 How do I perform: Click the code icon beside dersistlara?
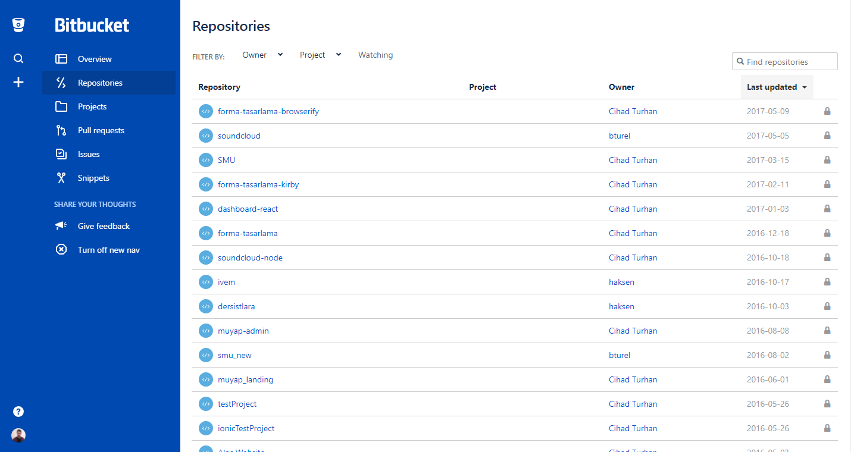[205, 306]
